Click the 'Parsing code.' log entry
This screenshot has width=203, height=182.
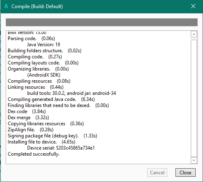31,39
